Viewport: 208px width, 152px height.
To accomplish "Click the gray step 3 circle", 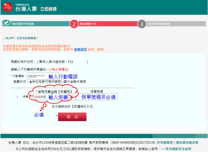I will point(142,24).
